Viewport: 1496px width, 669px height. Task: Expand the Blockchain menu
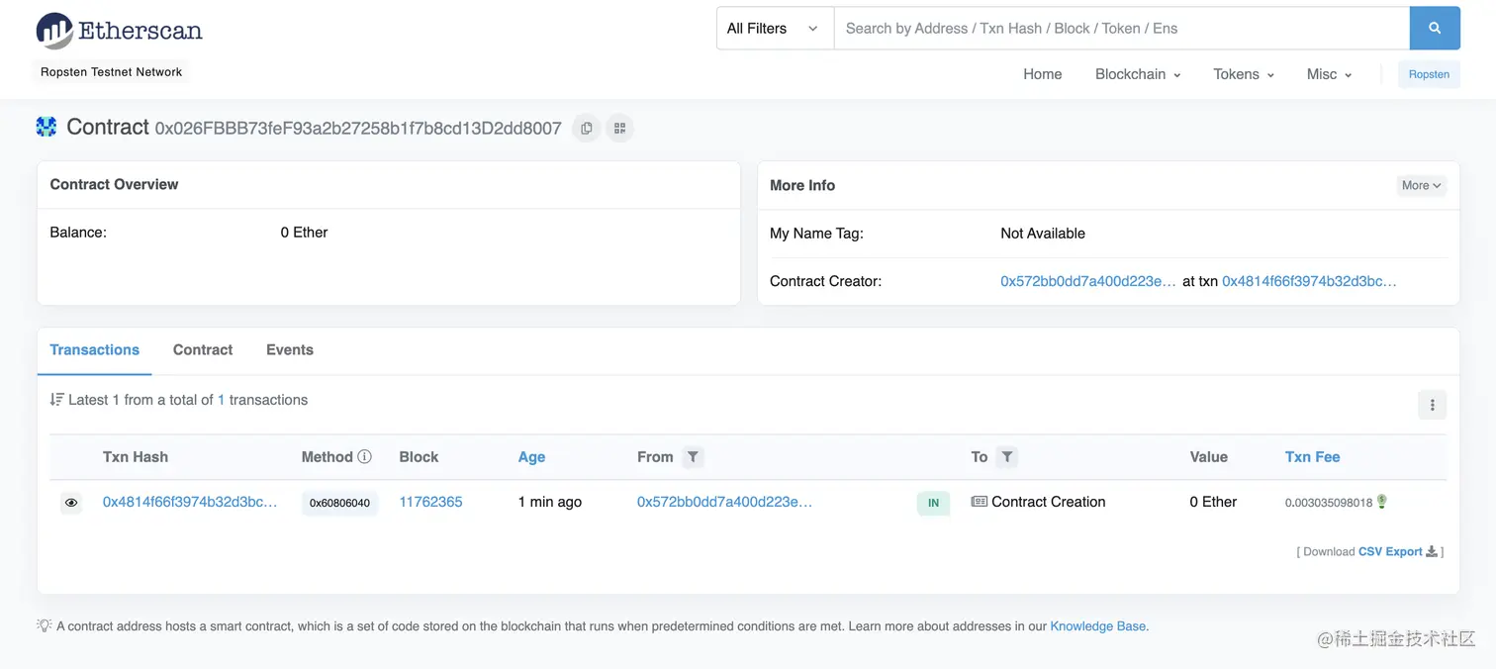click(1138, 74)
